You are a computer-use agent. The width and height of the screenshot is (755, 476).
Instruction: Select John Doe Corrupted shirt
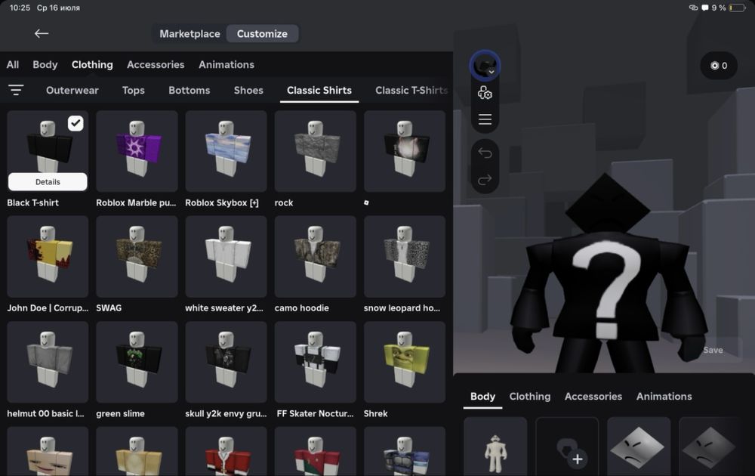[x=48, y=256]
